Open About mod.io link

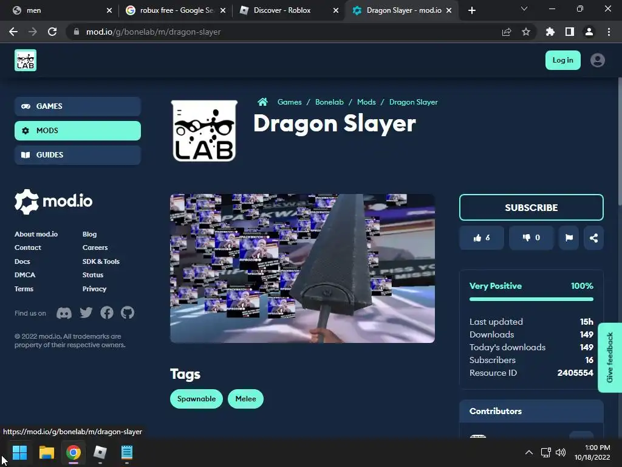click(x=36, y=234)
